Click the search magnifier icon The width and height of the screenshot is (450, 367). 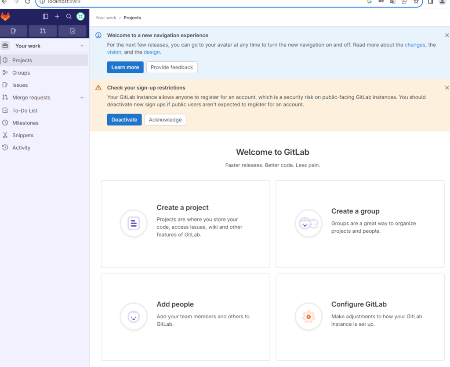click(69, 17)
